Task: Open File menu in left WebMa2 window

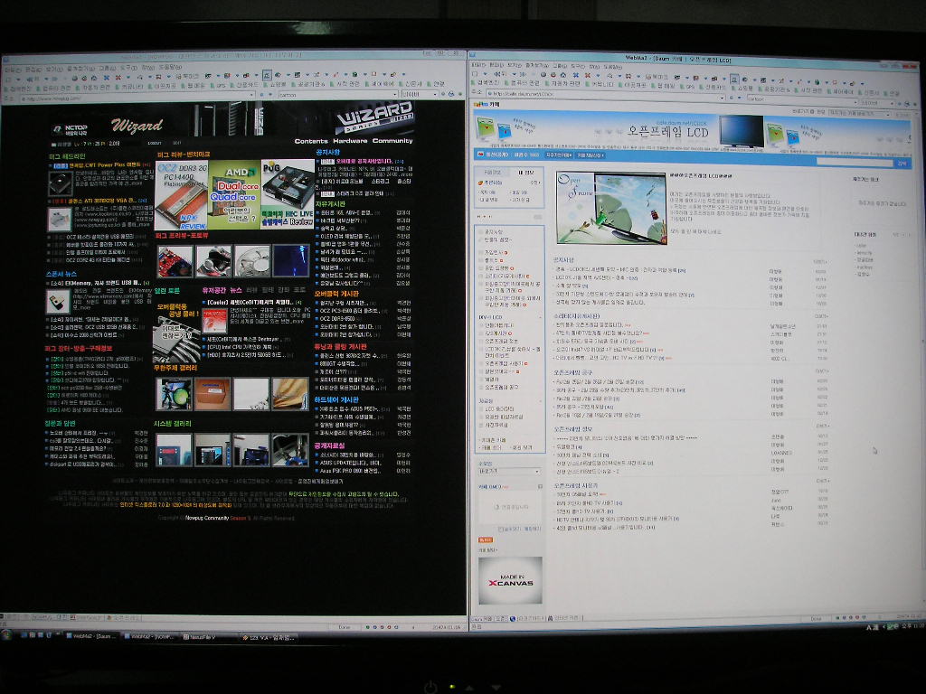Action: tap(12, 69)
